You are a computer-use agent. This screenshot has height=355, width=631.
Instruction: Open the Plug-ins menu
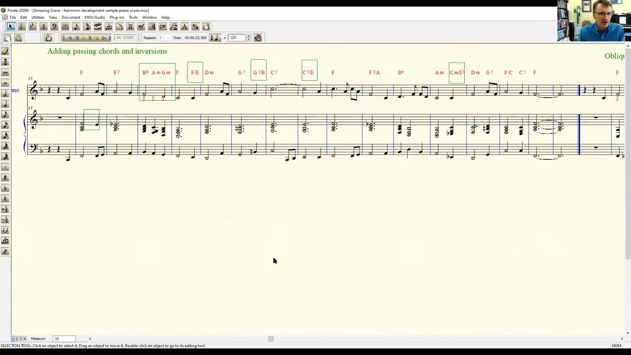pos(117,17)
